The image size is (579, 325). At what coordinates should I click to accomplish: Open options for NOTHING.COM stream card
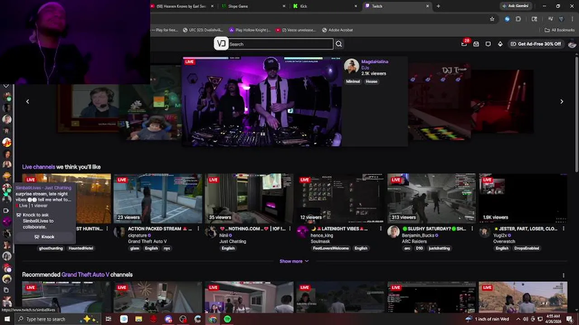click(289, 229)
